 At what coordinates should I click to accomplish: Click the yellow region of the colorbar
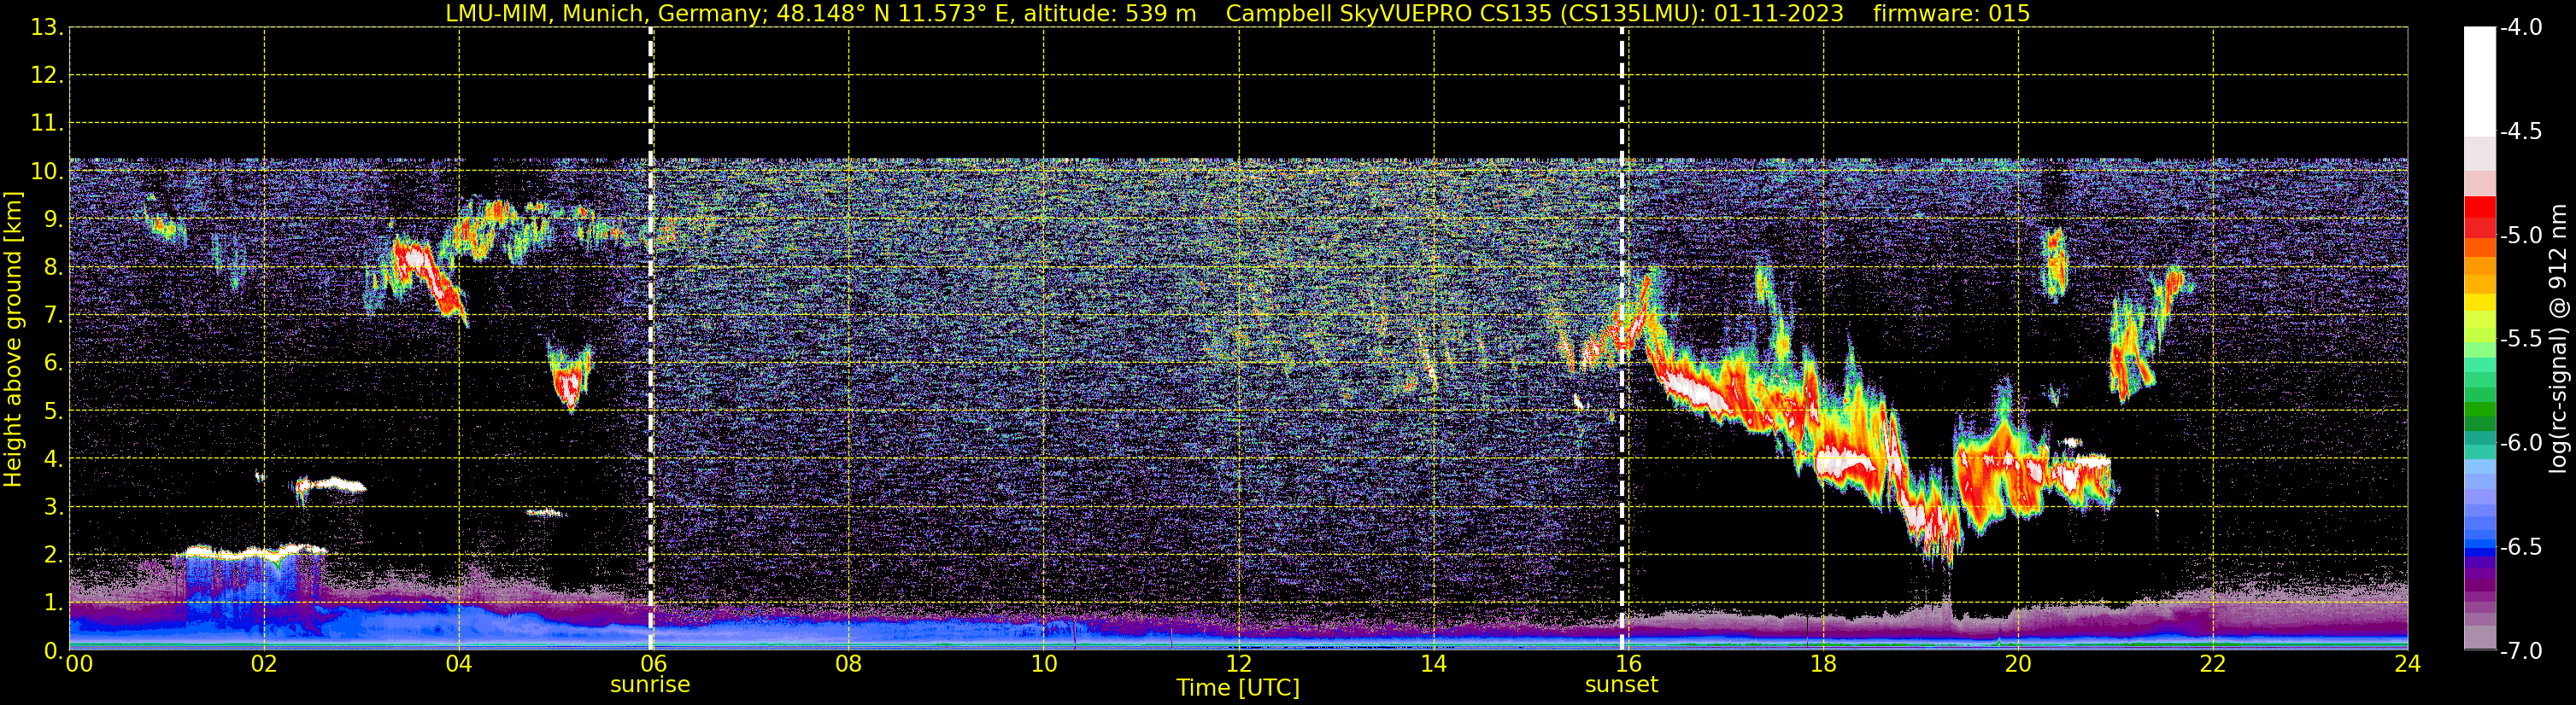pos(2479,303)
